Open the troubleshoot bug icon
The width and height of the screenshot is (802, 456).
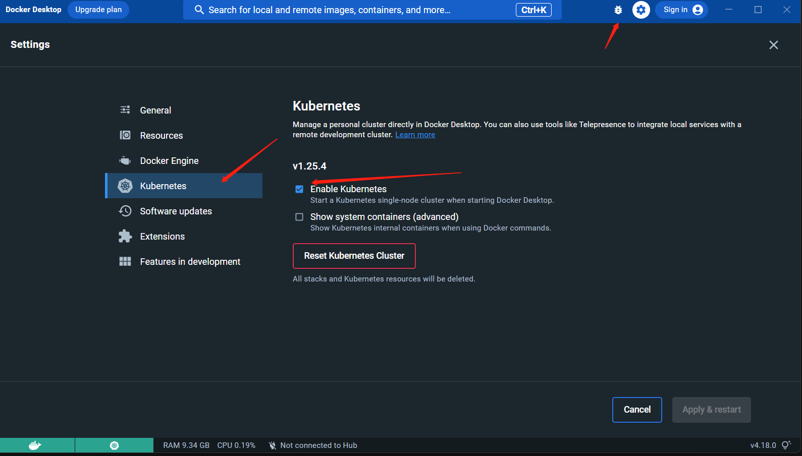pos(618,10)
